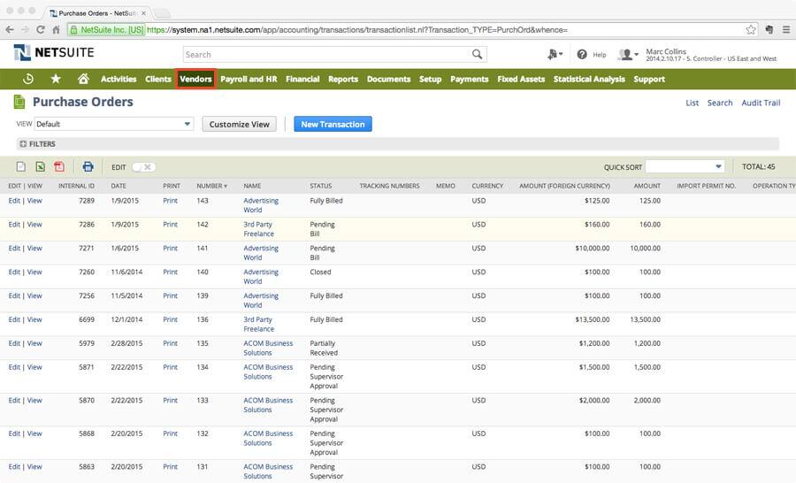The height and width of the screenshot is (483, 796).
Task: Open the Statistical Analysis menu
Action: (x=589, y=80)
